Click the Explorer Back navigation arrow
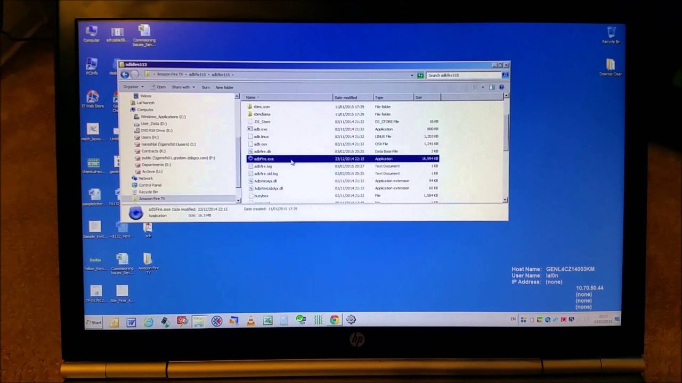Image resolution: width=682 pixels, height=383 pixels. 125,75
